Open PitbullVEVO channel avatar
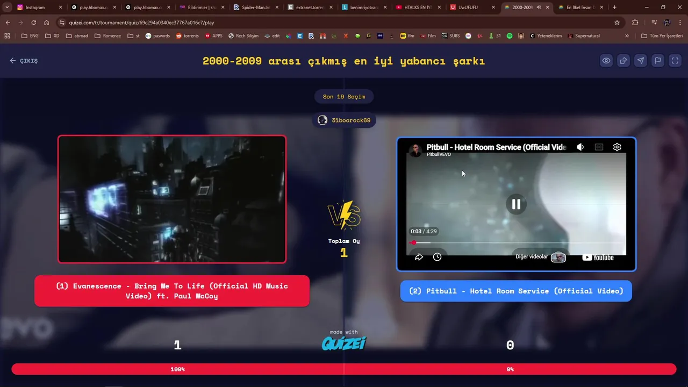 click(415, 150)
